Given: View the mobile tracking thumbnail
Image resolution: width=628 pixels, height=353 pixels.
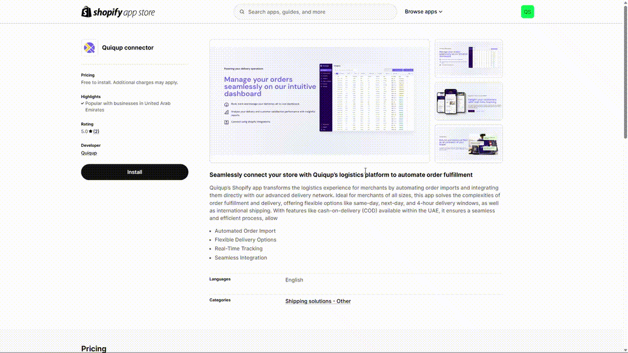Looking at the screenshot, I should click(469, 101).
